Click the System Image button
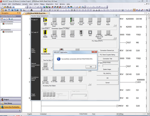Image resolution: width=150 pixels, height=116 pixels. tap(107, 69)
